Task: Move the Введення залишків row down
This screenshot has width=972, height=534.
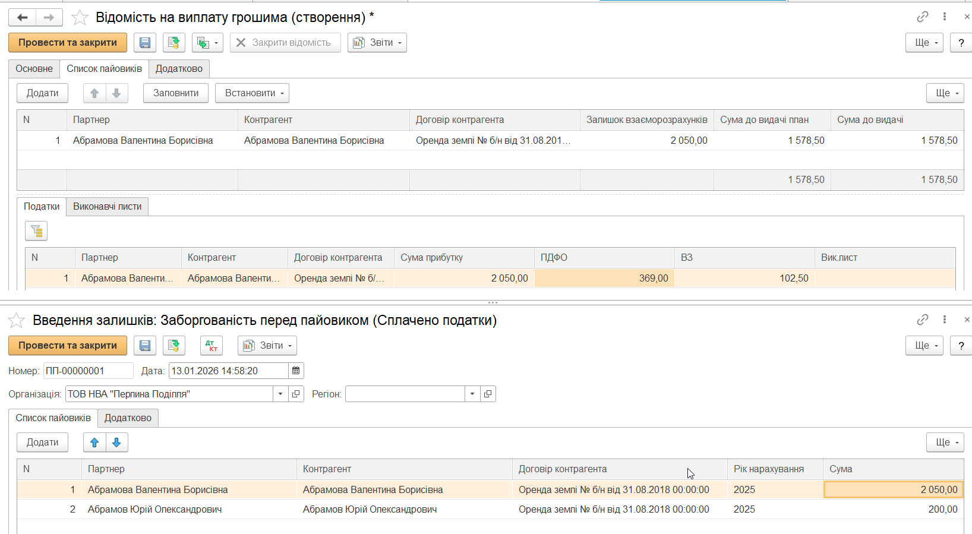Action: 116,443
